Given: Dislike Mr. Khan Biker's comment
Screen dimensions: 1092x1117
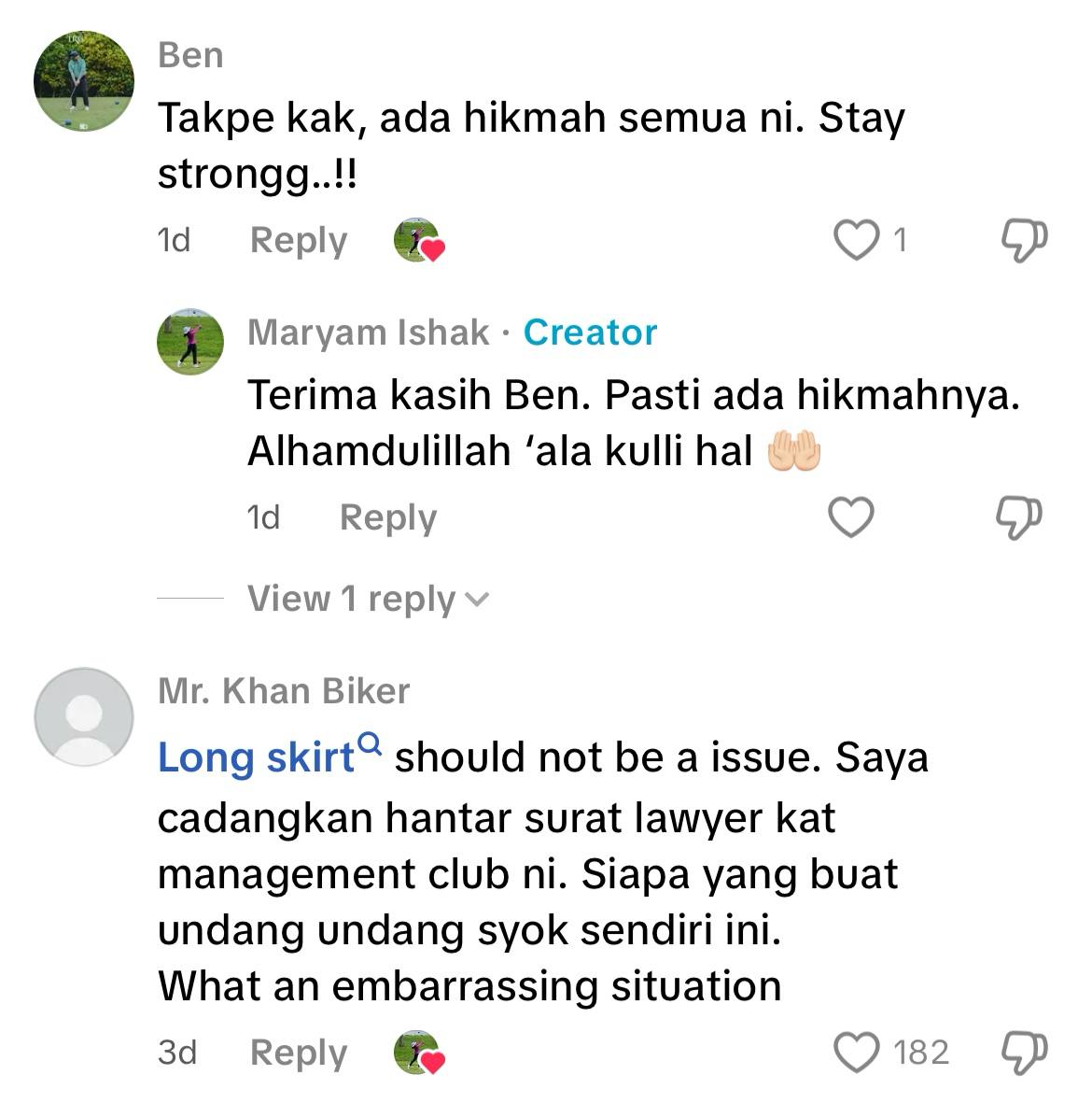Looking at the screenshot, I should pos(1025,1053).
